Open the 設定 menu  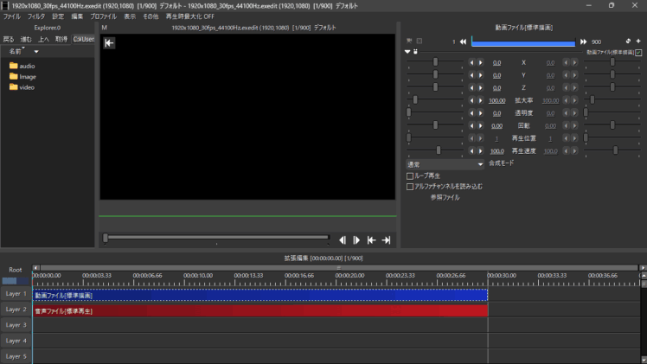pyautogui.click(x=58, y=16)
